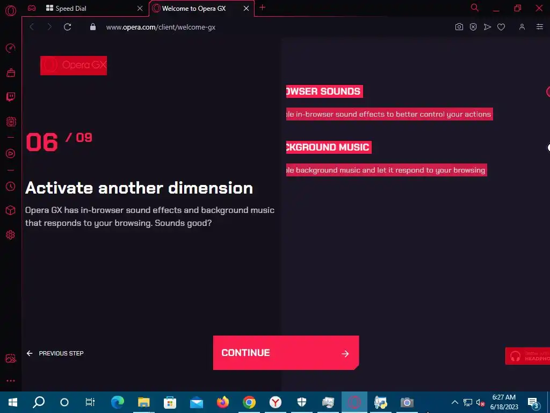Viewport: 550px width, 413px height.
Task: Launch Google Chrome from taskbar
Action: point(249,402)
